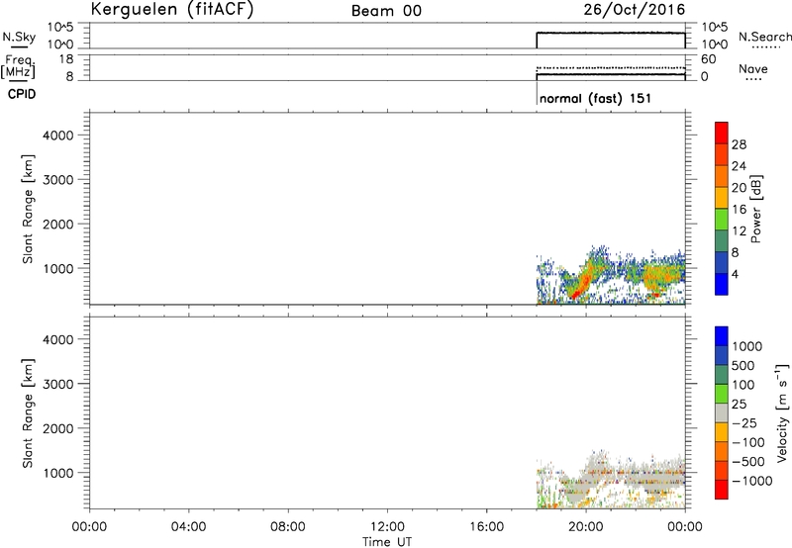The image size is (792, 548).
Task: Click the '18' frequency tick label
Action: click(x=65, y=59)
